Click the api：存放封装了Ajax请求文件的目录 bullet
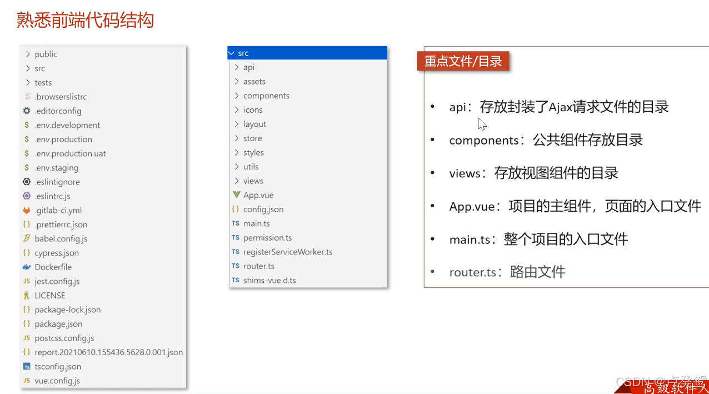 559,107
